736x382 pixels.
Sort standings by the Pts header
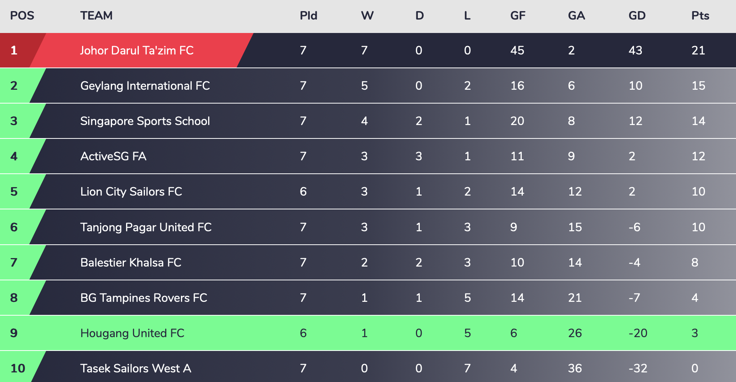pos(700,16)
